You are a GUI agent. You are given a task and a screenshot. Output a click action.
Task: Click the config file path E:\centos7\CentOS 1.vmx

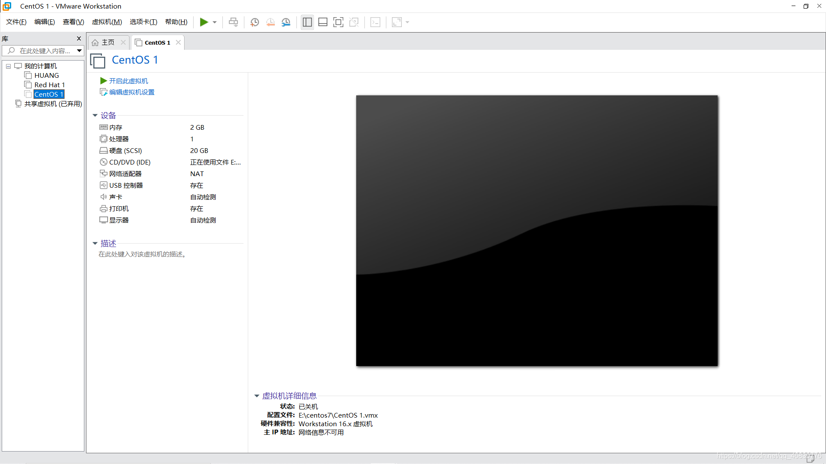pyautogui.click(x=338, y=415)
